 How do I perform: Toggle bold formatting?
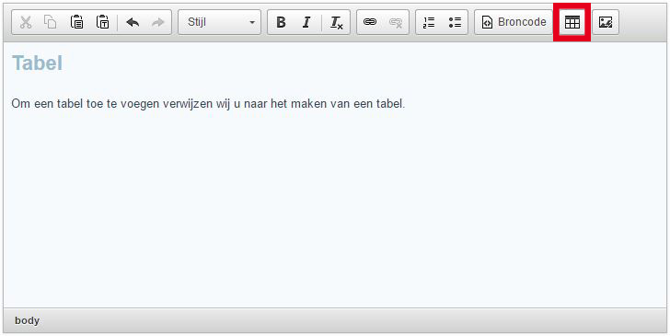click(x=281, y=22)
